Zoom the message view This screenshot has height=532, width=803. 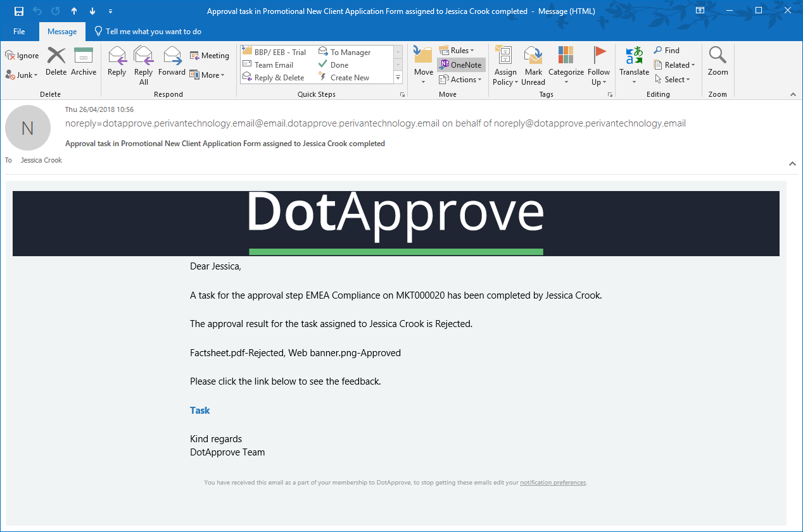(718, 62)
